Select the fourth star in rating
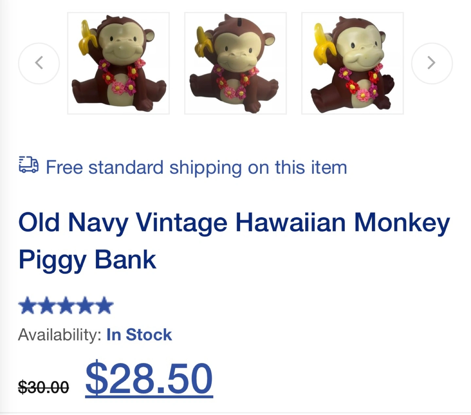This screenshot has width=471, height=415. pos(85,305)
